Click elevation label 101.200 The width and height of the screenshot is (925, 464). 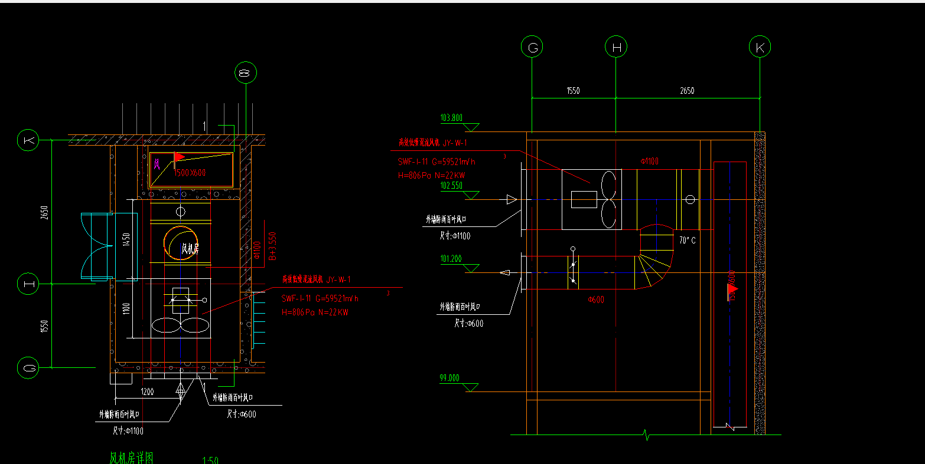coord(451,258)
